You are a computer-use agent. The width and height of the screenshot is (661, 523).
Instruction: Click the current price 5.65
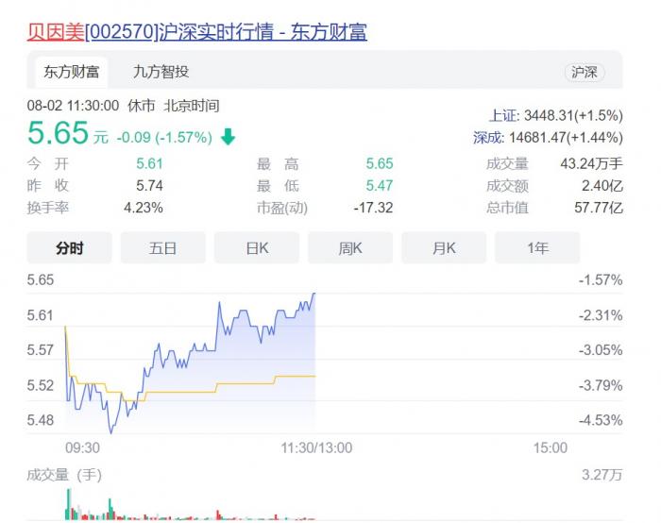[58, 133]
